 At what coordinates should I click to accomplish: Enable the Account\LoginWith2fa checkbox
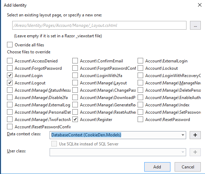pos(75,75)
